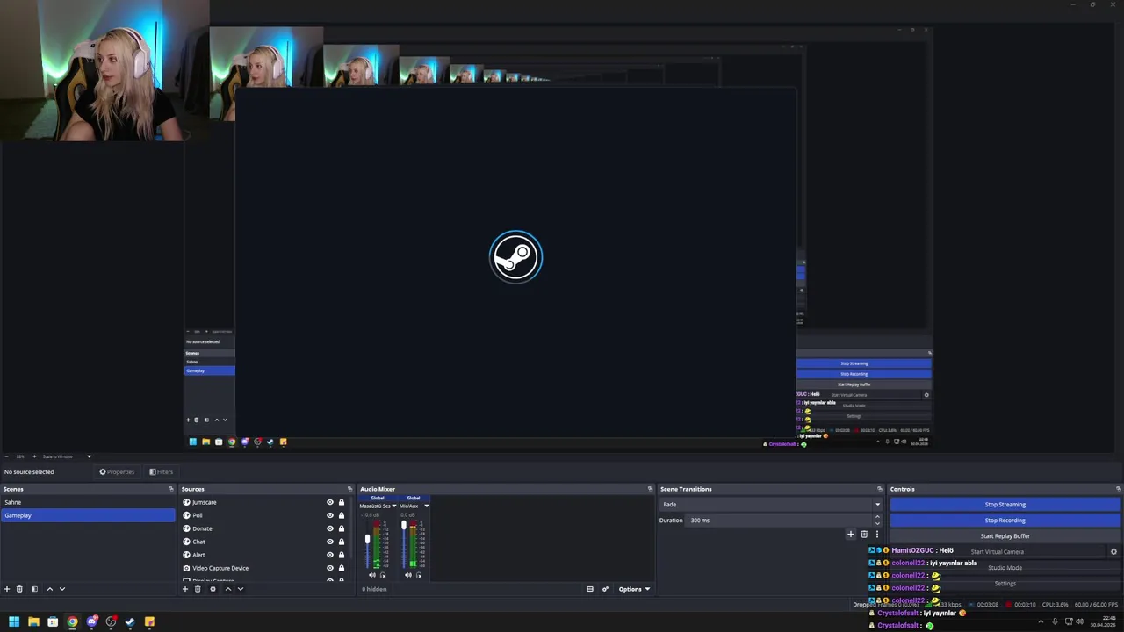Show hidden icons in system tray

pyautogui.click(x=1042, y=621)
